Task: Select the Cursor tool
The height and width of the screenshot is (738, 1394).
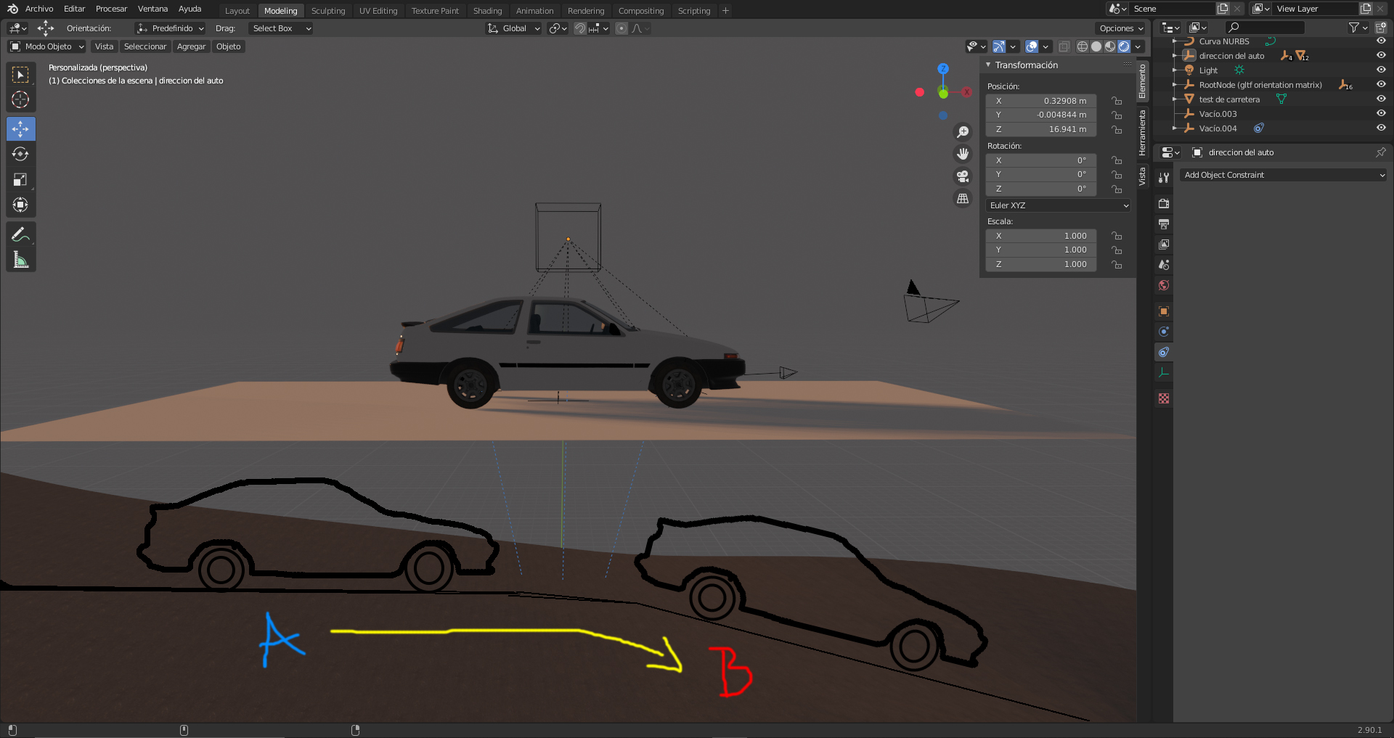Action: click(x=20, y=99)
